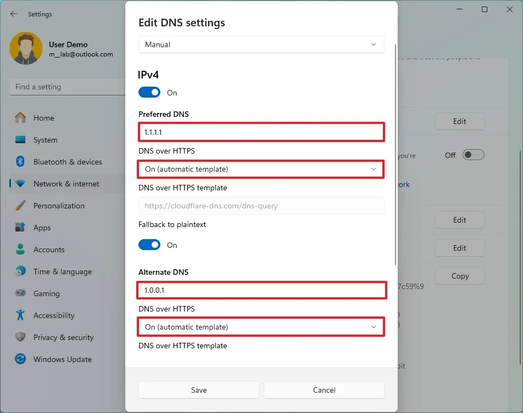Expand Alternate DNS over HTTPS dropdown

(x=261, y=327)
